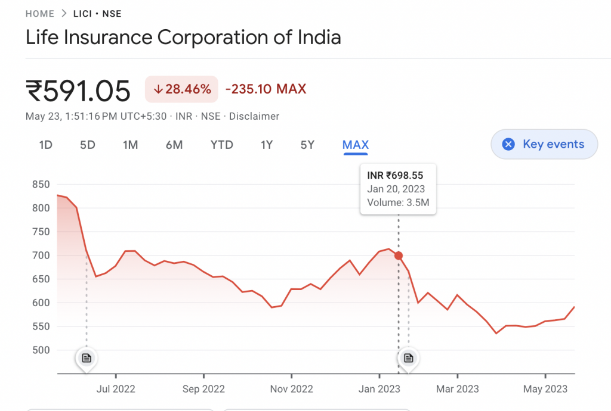Open the 1M price chart
The height and width of the screenshot is (411, 611).
pyautogui.click(x=130, y=144)
